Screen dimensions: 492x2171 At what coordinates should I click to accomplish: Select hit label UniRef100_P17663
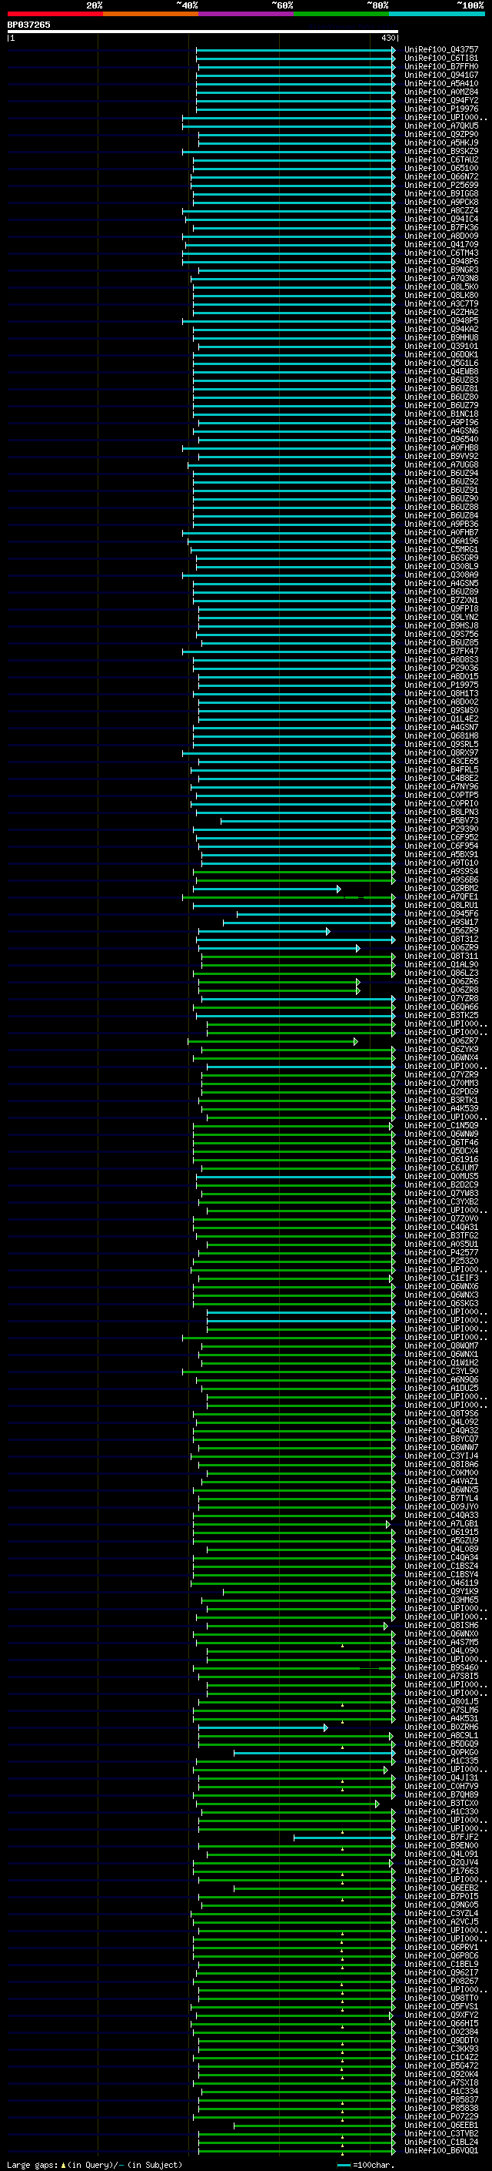pos(440,1871)
